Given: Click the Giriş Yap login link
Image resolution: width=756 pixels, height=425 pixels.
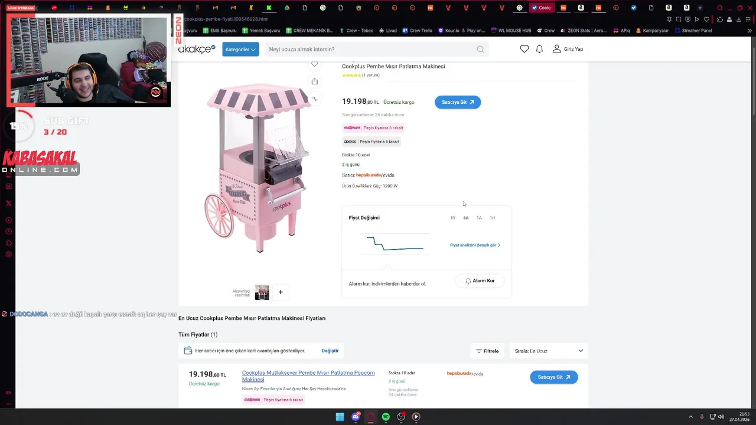Looking at the screenshot, I should point(568,49).
